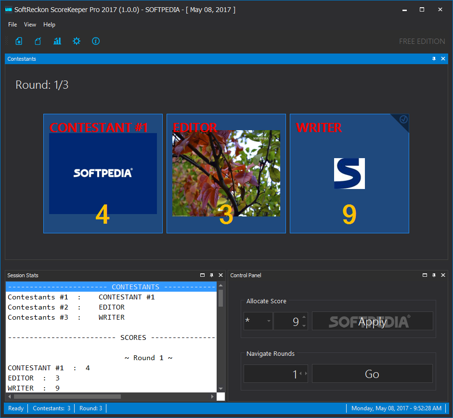Click Session Stats scroll down arrow
Viewport: 453px width, 418px height.
point(220,389)
